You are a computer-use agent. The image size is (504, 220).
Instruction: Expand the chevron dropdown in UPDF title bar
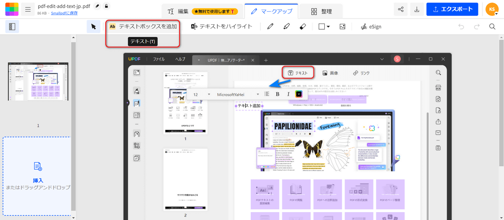tap(382, 60)
